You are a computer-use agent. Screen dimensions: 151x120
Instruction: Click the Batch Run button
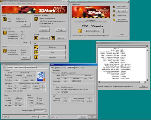click(61, 38)
